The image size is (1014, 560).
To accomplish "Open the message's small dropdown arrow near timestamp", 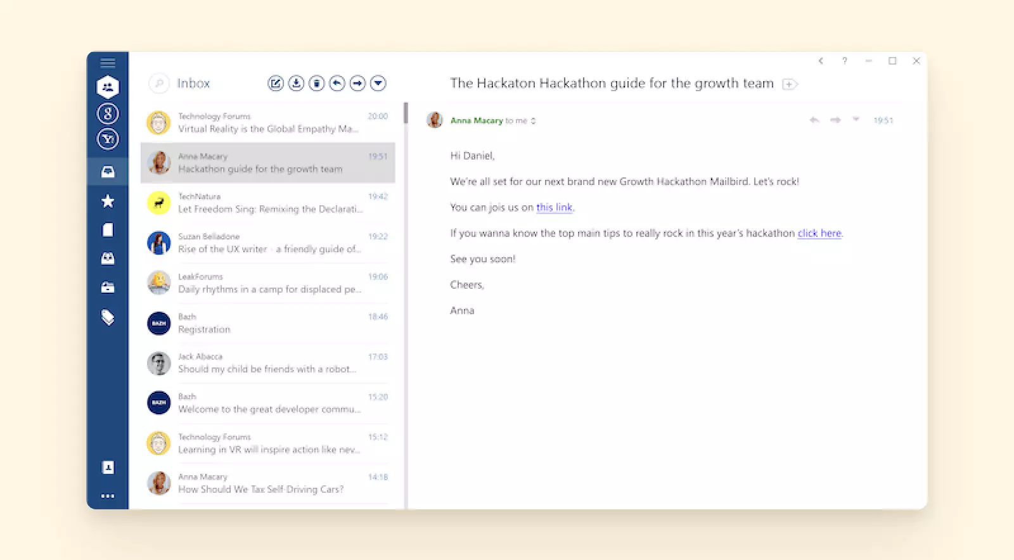I will coord(856,120).
